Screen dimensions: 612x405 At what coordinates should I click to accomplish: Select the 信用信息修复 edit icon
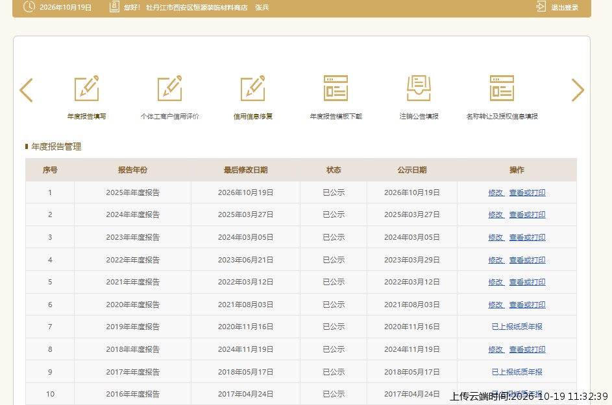pyautogui.click(x=253, y=89)
